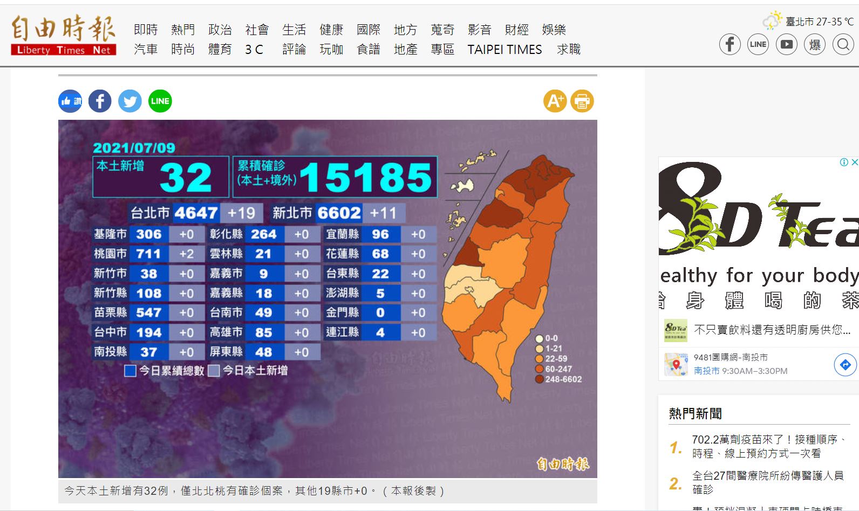Image resolution: width=859 pixels, height=511 pixels.
Task: Open the 政治 menu
Action: tap(220, 30)
